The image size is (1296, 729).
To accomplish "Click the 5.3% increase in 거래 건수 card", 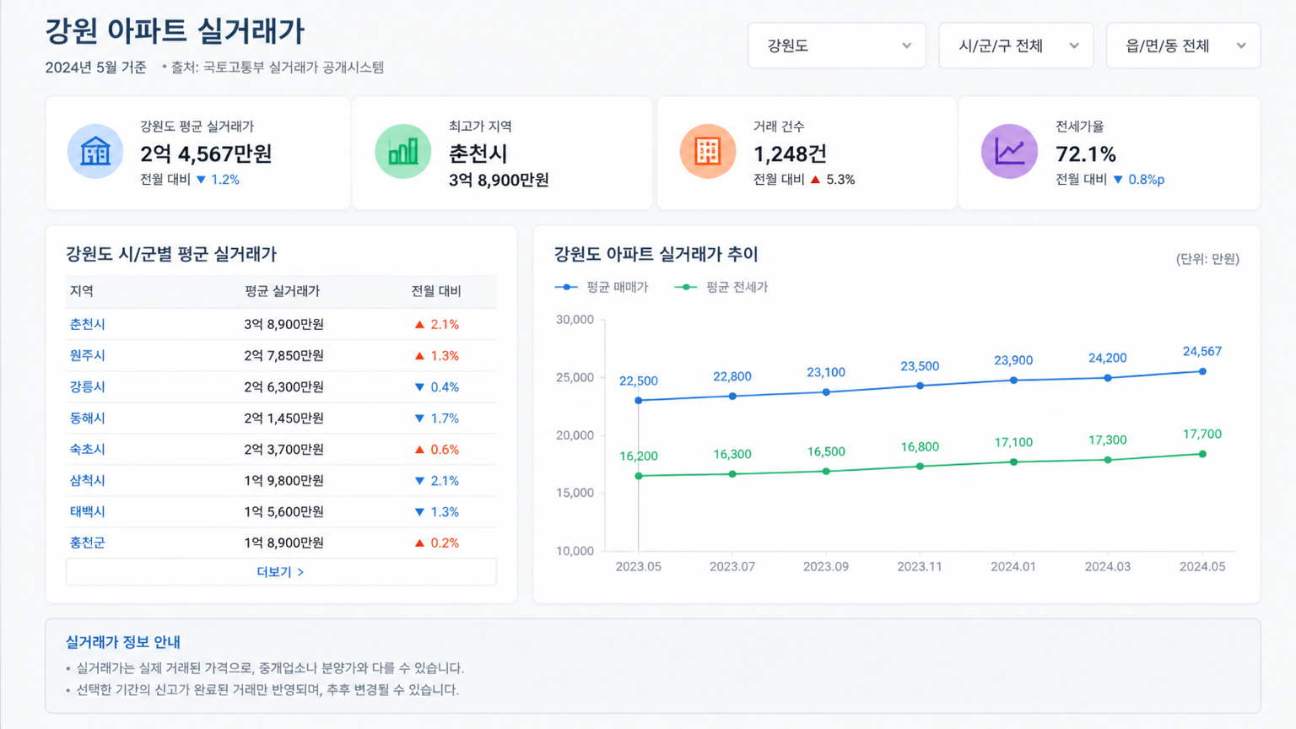I will pyautogui.click(x=832, y=180).
